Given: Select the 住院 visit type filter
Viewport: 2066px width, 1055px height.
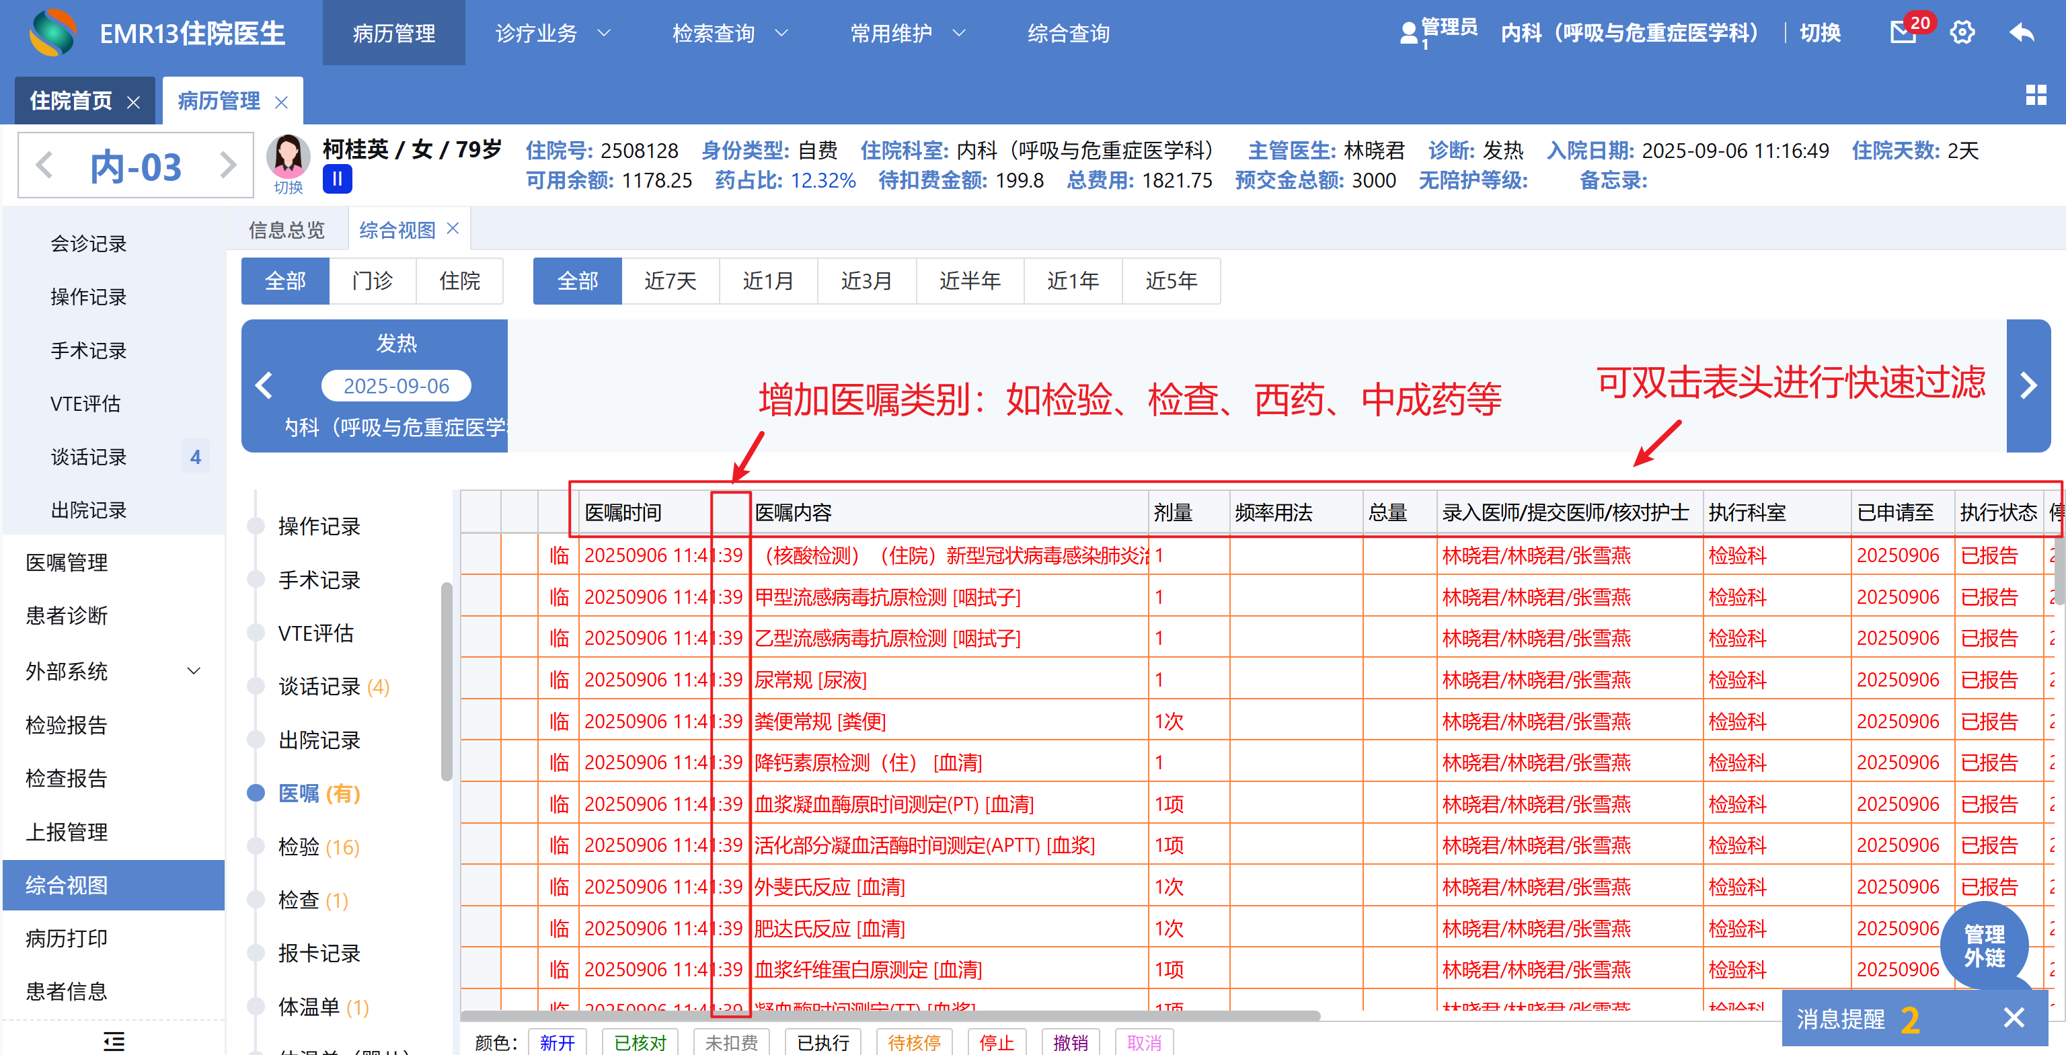Looking at the screenshot, I should pyautogui.click(x=459, y=280).
